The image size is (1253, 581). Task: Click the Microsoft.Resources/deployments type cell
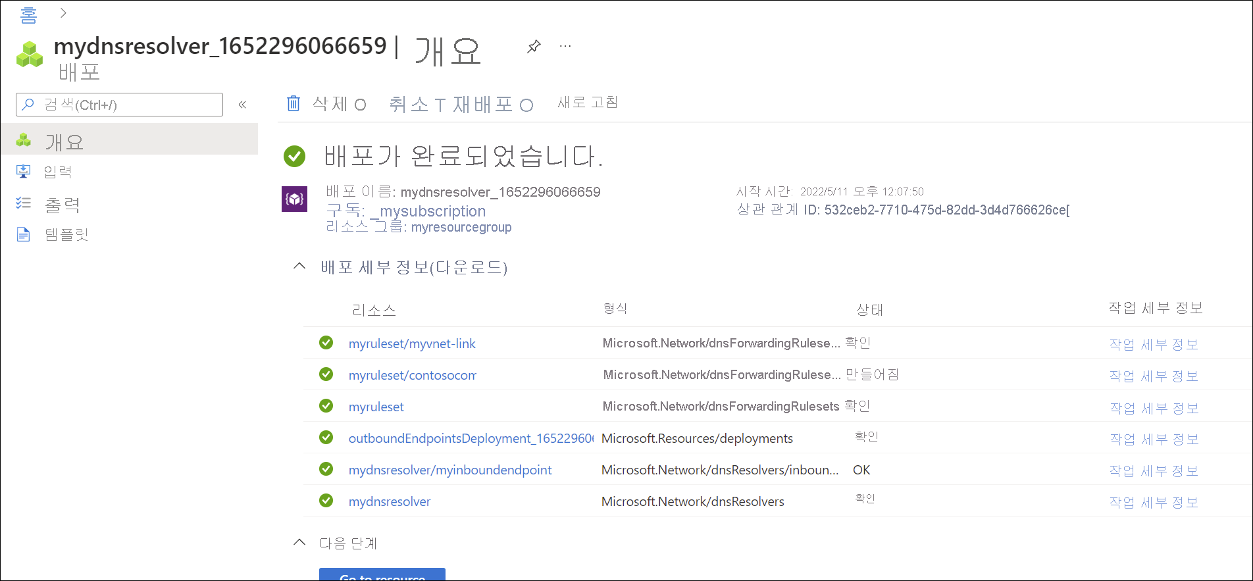[x=697, y=438]
